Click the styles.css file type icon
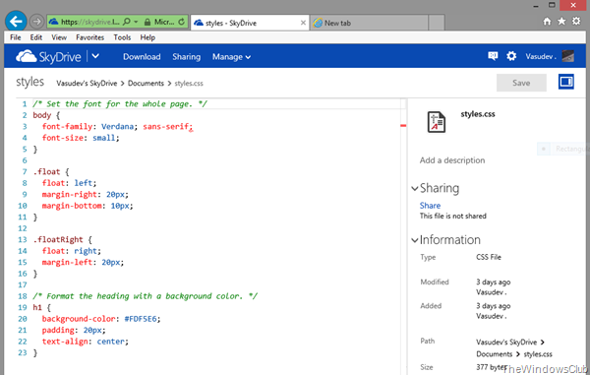 [x=437, y=122]
